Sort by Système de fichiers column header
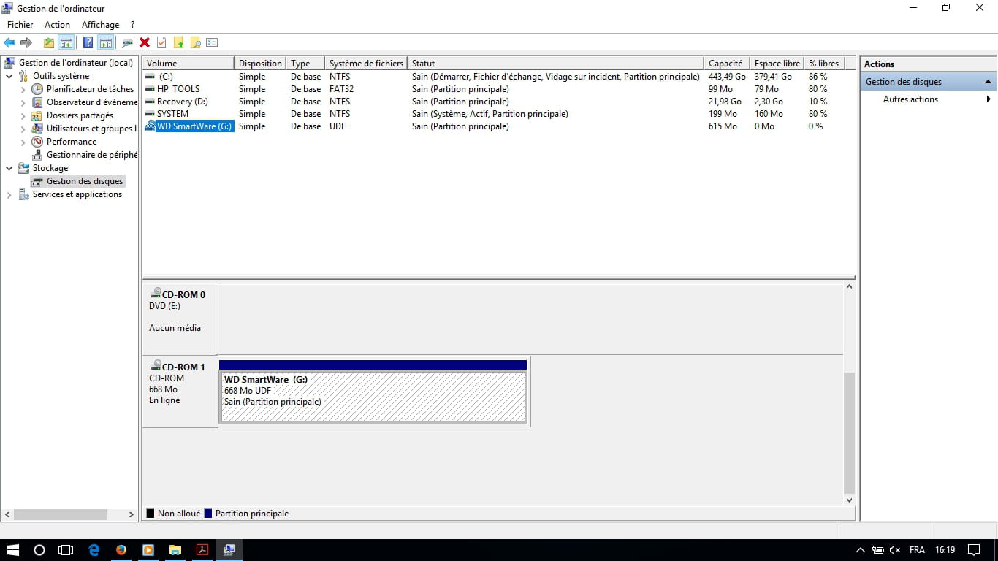Viewport: 998px width, 561px height. point(366,64)
